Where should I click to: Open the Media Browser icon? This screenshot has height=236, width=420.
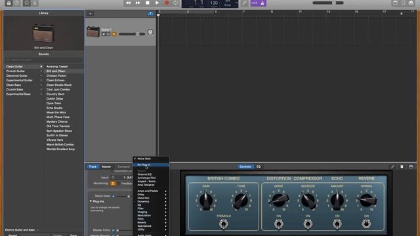click(411, 3)
